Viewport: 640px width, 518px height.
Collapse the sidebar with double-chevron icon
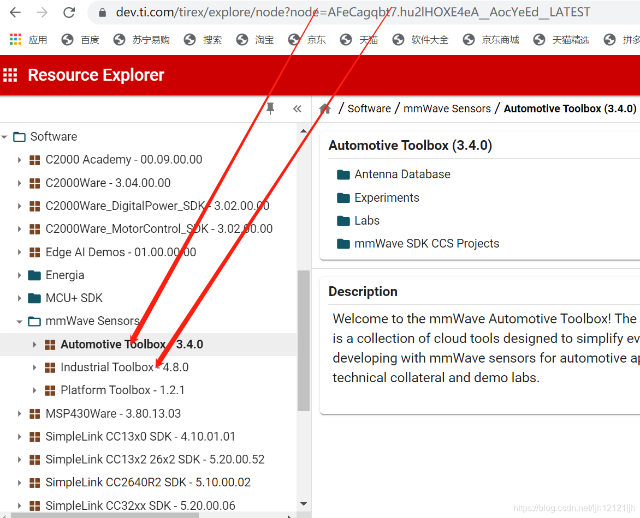297,109
